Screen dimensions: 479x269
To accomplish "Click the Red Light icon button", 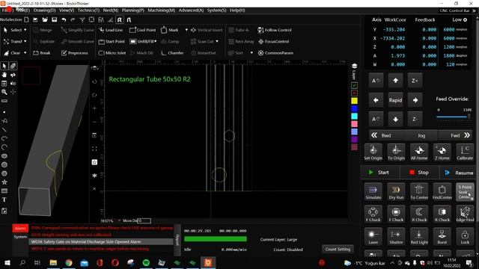I will point(419,236).
